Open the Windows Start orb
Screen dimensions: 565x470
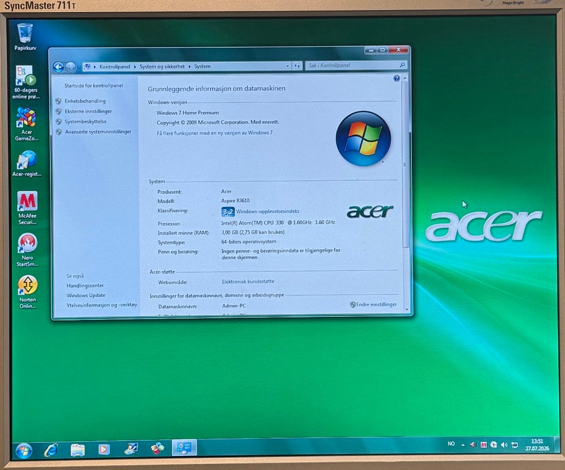pos(24,451)
